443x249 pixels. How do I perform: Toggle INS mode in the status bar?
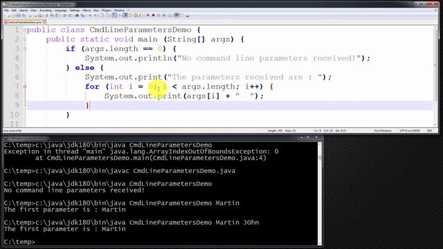pos(430,131)
